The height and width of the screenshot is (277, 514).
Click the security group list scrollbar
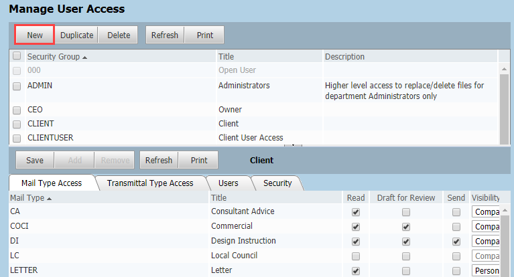click(x=503, y=100)
